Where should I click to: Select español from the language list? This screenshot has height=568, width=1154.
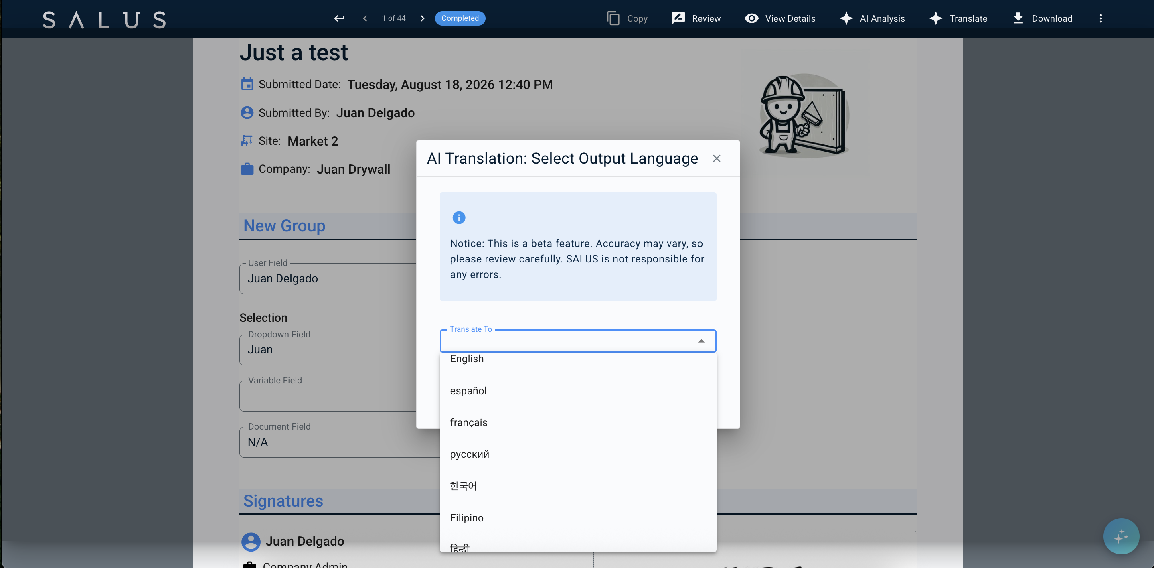[577, 390]
